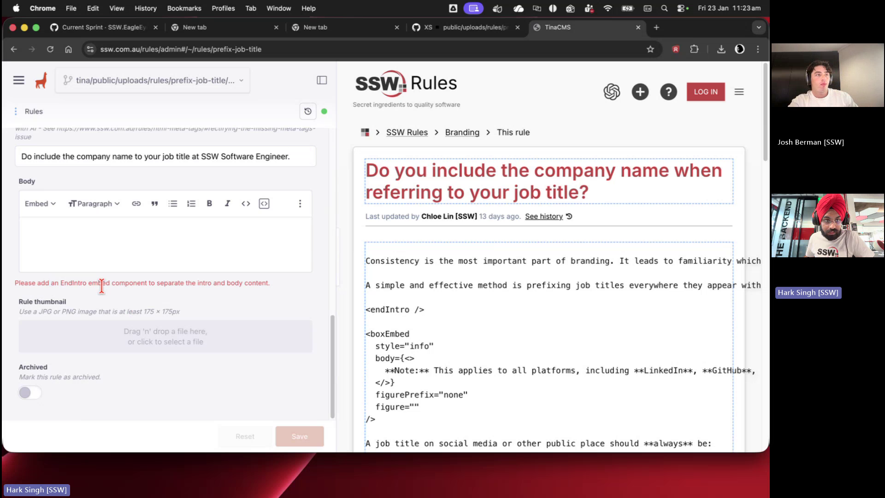Screen dimensions: 885x498
Task: Open the Embed dropdown in the editor
Action: tap(40, 203)
